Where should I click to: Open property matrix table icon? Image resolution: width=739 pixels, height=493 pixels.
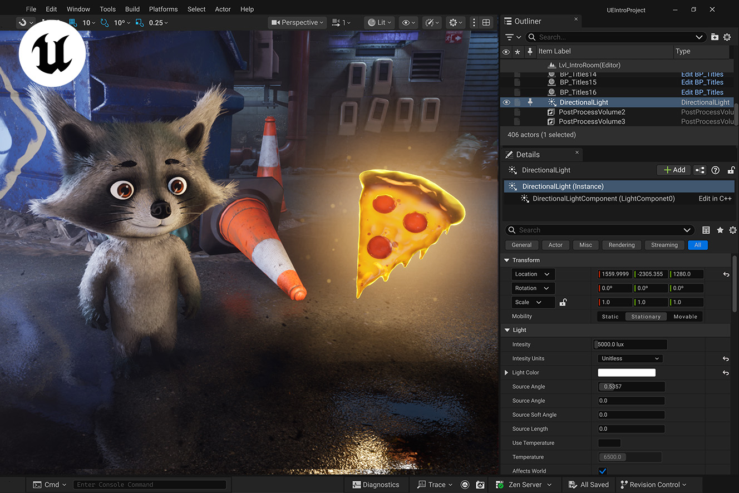706,230
